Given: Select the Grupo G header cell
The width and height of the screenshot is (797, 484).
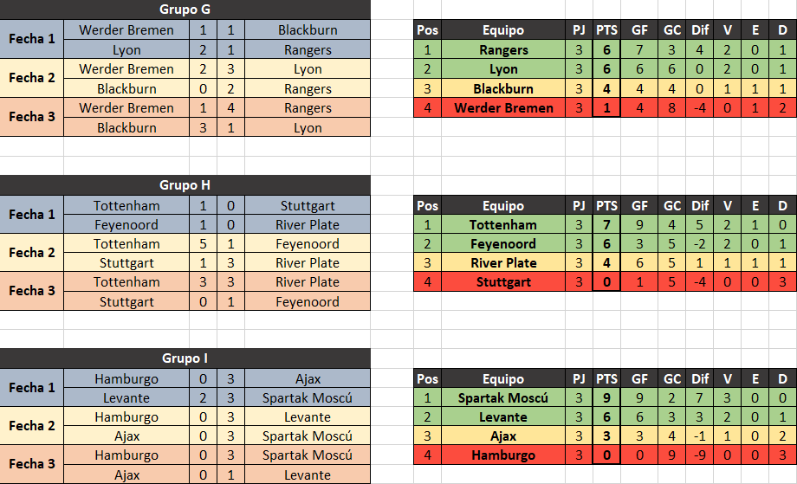Looking at the screenshot, I should click(185, 10).
